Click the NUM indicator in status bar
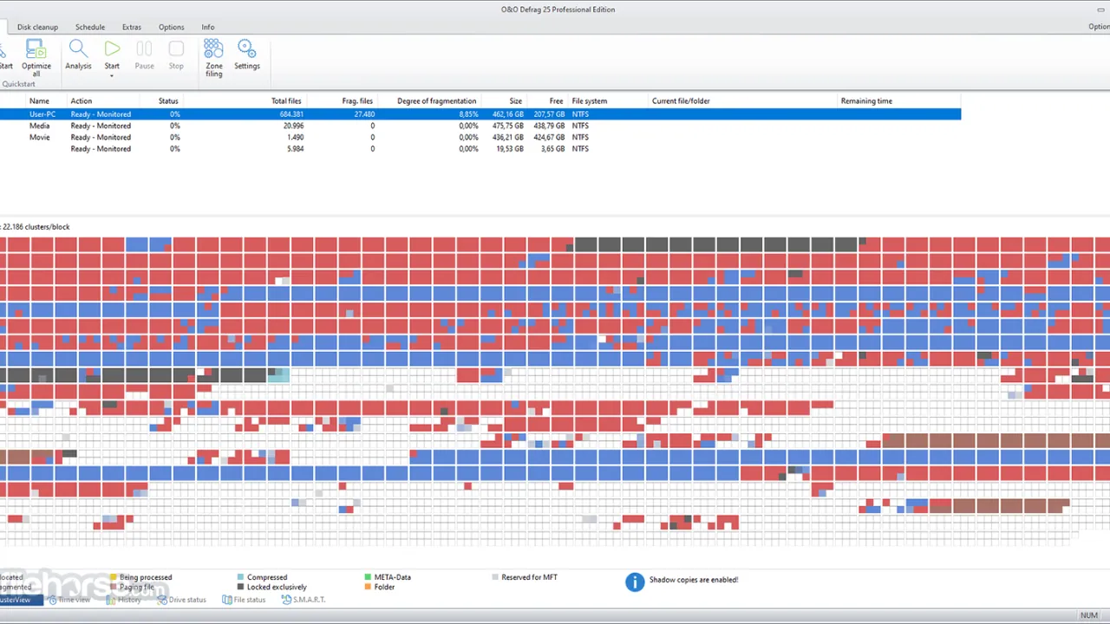Screen dimensions: 1110x624 tap(1088, 615)
